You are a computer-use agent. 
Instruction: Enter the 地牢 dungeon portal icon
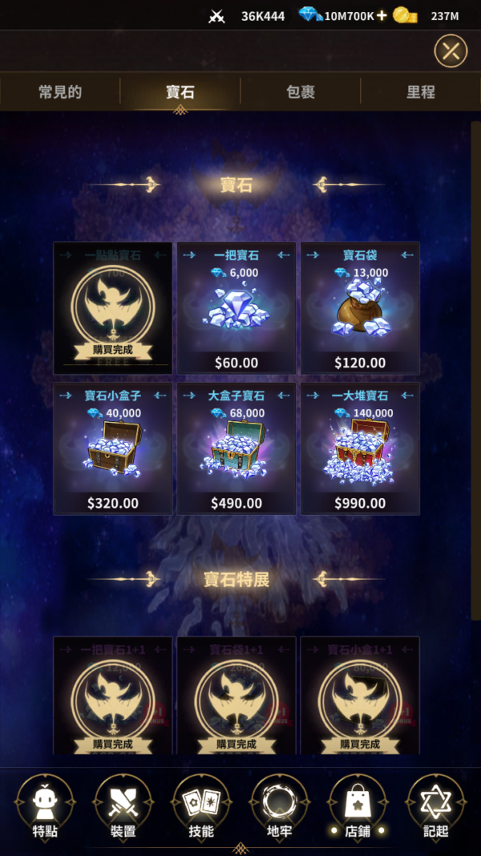[279, 807]
